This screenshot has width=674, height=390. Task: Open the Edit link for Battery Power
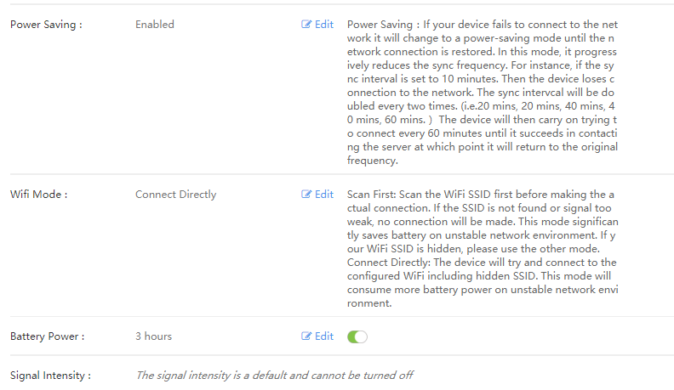tap(317, 336)
